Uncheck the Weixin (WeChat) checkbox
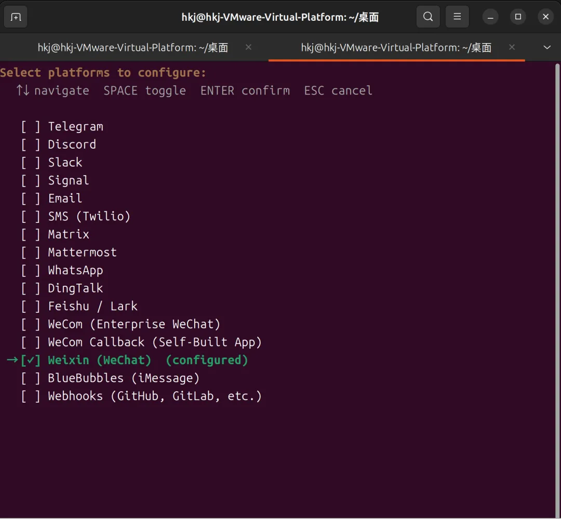 click(31, 360)
